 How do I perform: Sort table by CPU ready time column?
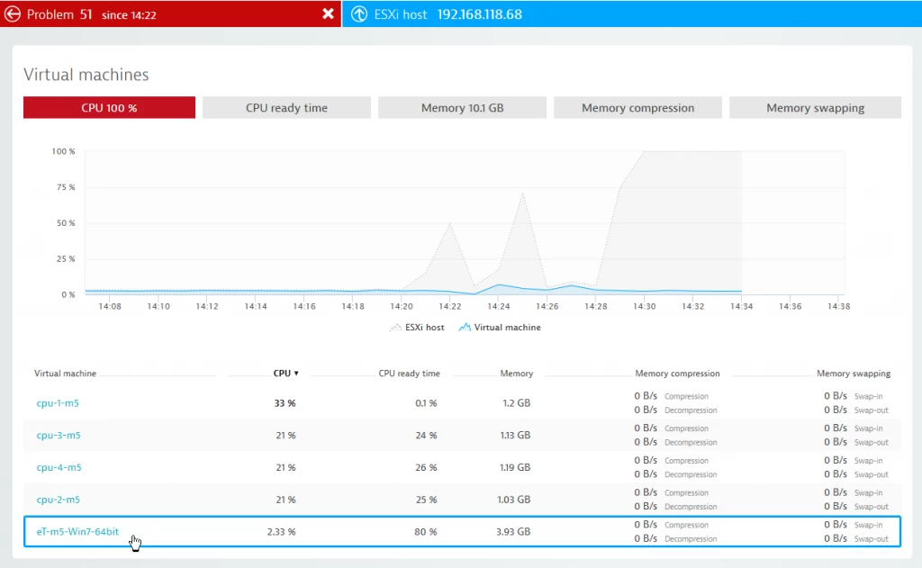pyautogui.click(x=410, y=374)
